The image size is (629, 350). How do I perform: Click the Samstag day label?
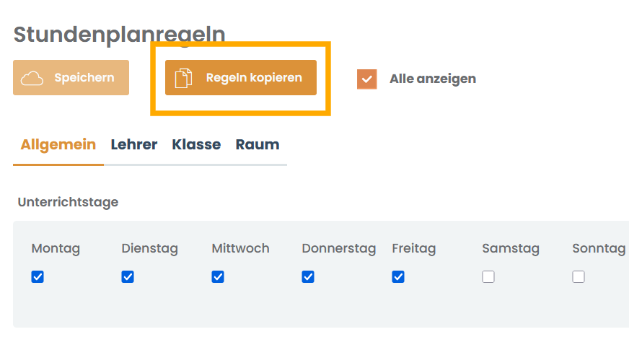(x=511, y=248)
